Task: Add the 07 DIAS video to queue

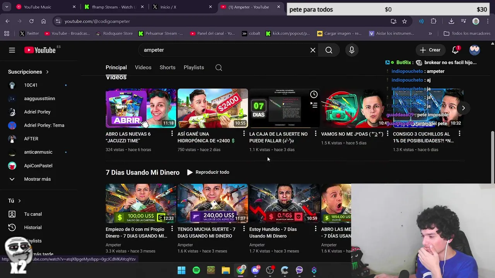Action: pos(314,105)
